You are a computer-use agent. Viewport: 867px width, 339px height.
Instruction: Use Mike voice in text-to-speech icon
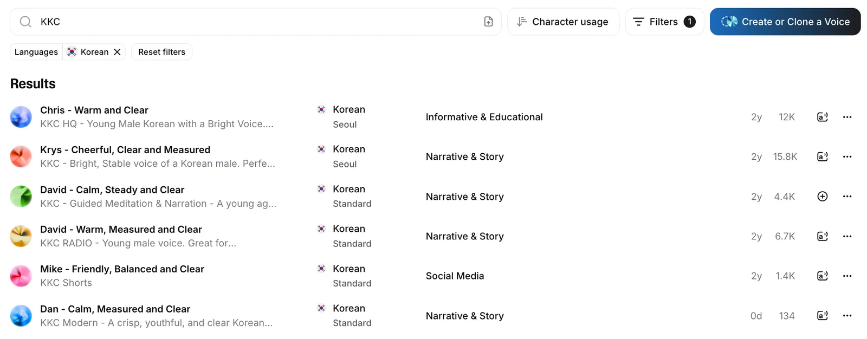point(822,276)
